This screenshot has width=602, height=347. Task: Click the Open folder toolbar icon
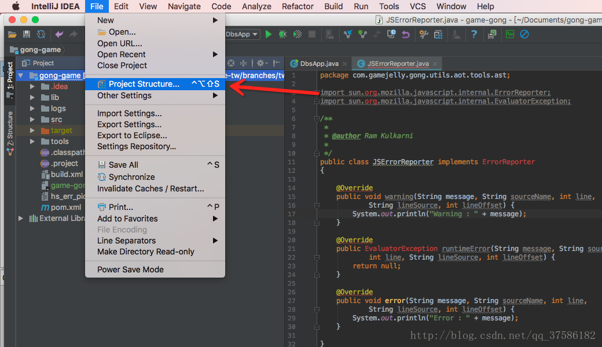(x=12, y=35)
